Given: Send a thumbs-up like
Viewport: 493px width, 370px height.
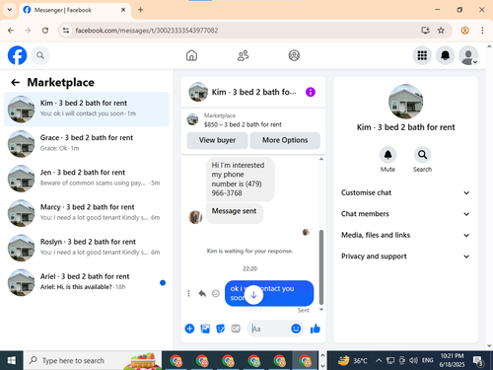Looking at the screenshot, I should (316, 329).
